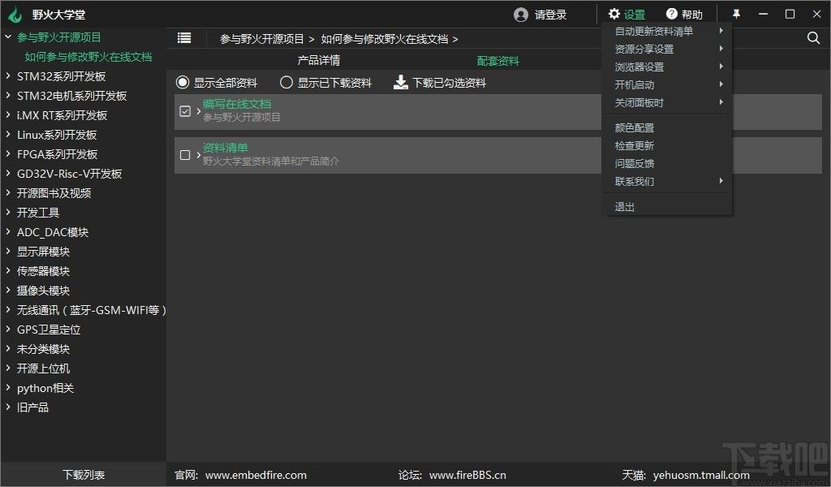Open the www.fireBBS.cn forum link
831x487 pixels.
point(467,475)
